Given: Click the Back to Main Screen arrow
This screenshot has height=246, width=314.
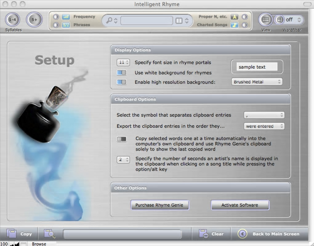Looking at the screenshot, I should (243, 234).
